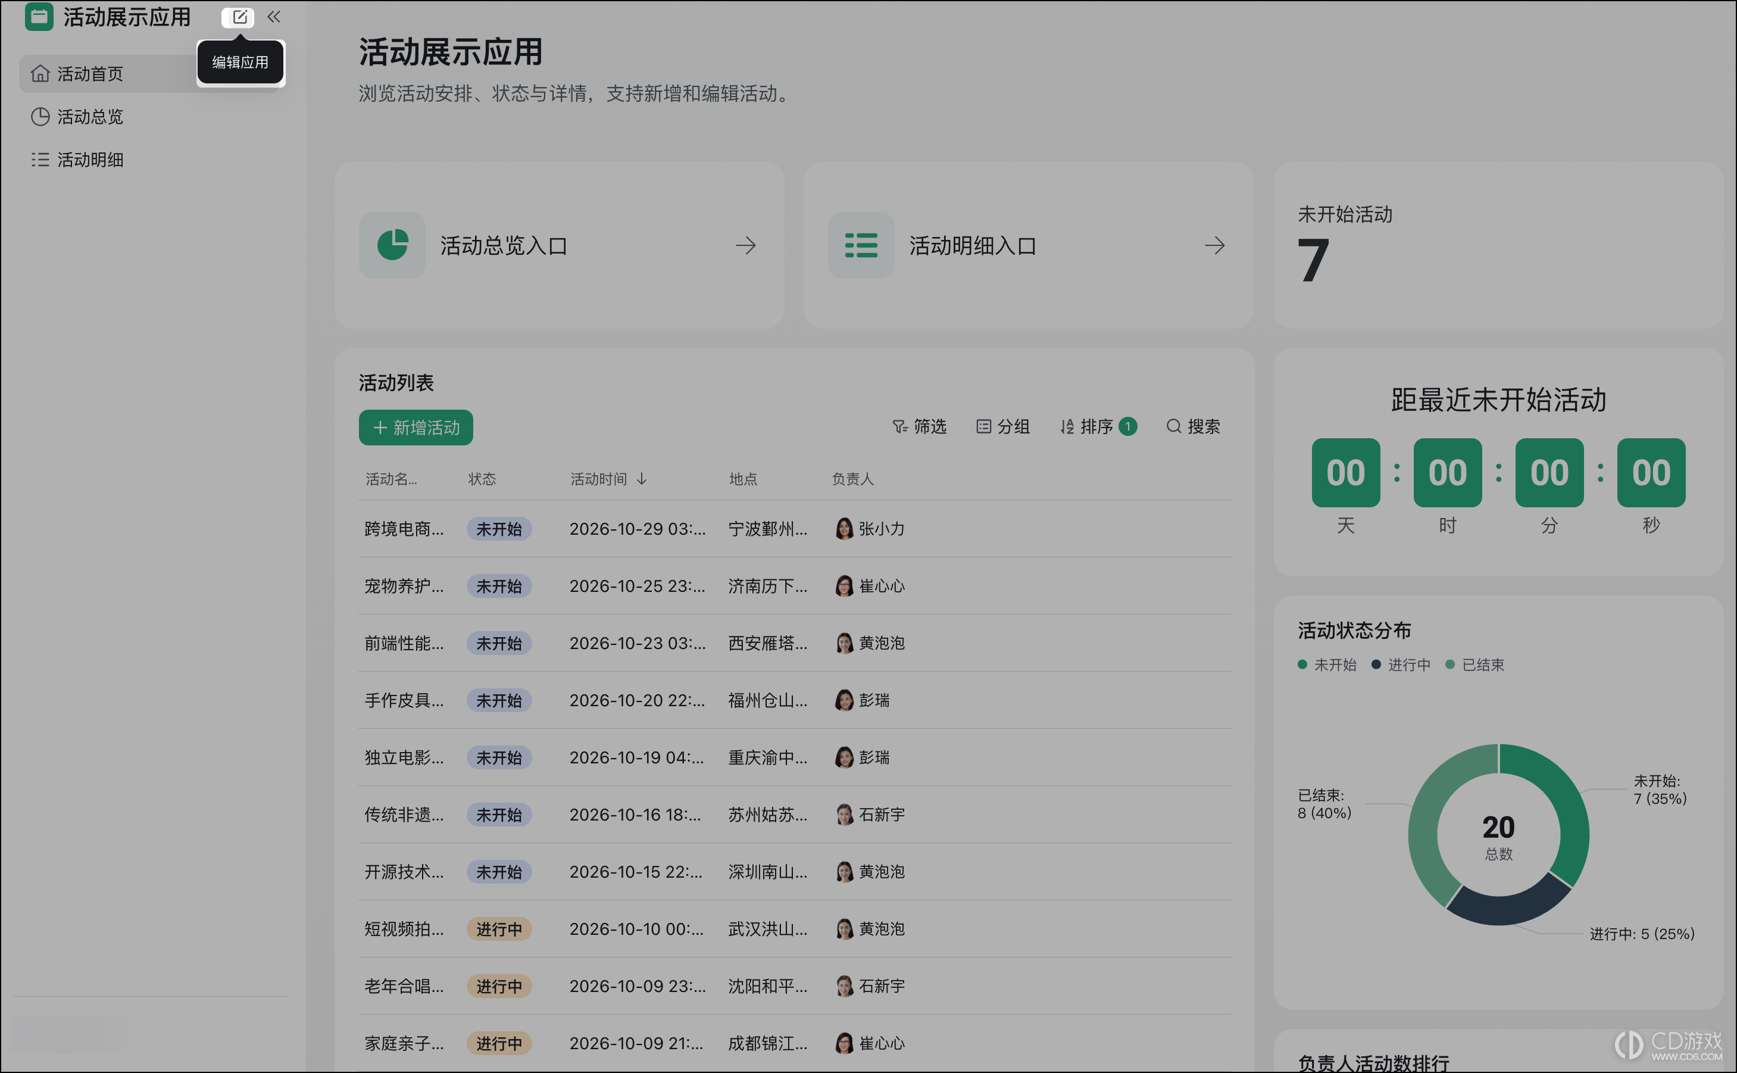Click 进行中 tag in 短视频拍 row
This screenshot has width=1737, height=1073.
[499, 929]
